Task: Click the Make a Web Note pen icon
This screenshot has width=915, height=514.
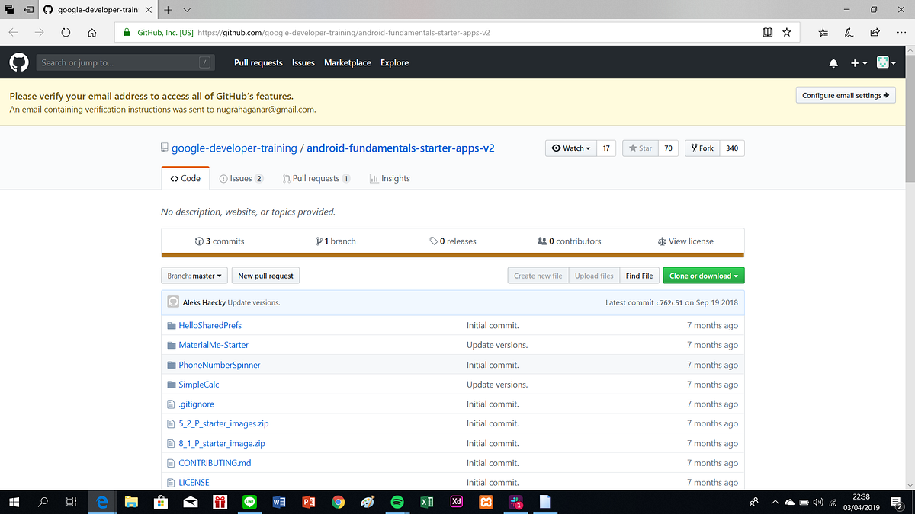Action: [x=848, y=32]
